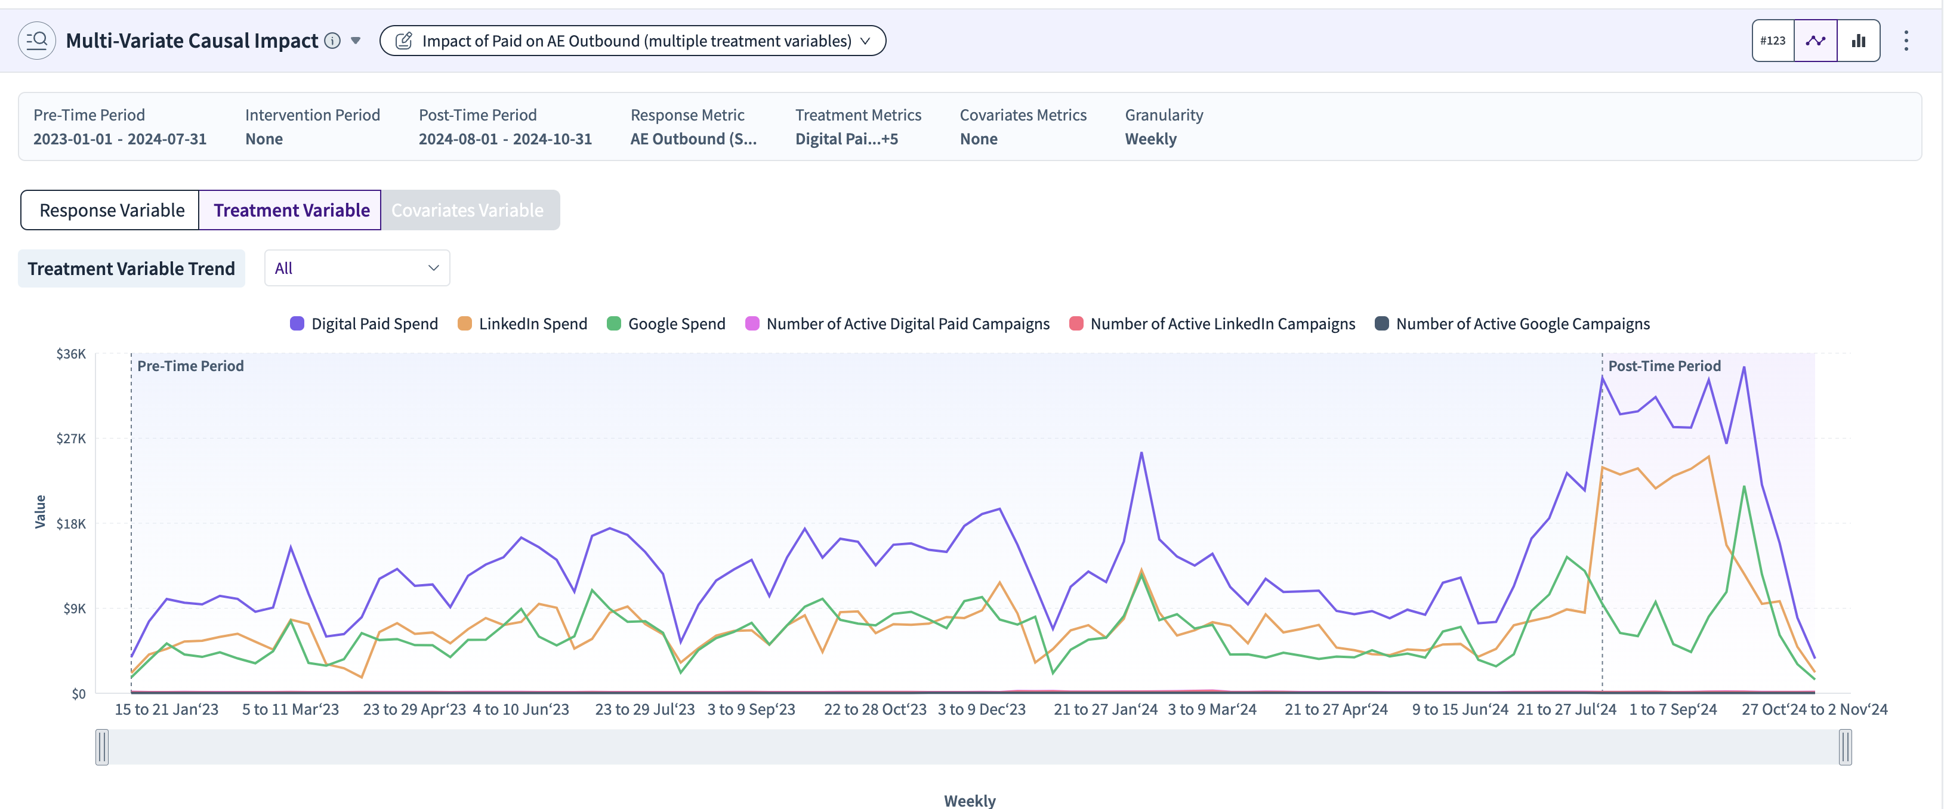
Task: Toggle Number of Active LinkedIn Campaigns series
Action: 1212,324
